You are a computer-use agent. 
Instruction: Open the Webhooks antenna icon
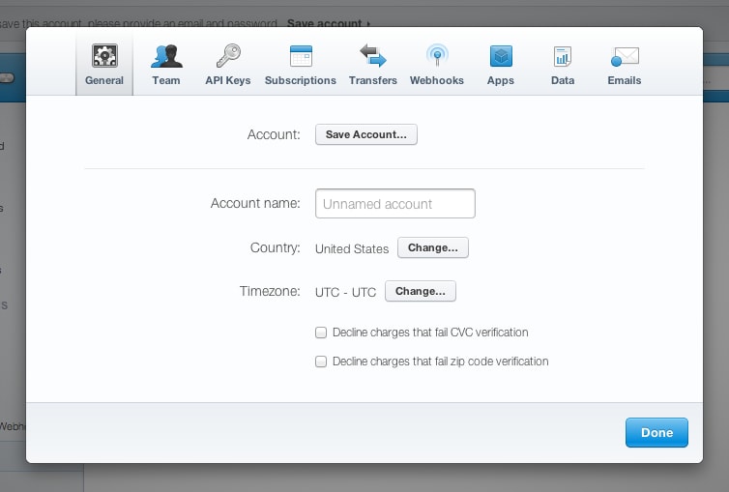437,56
